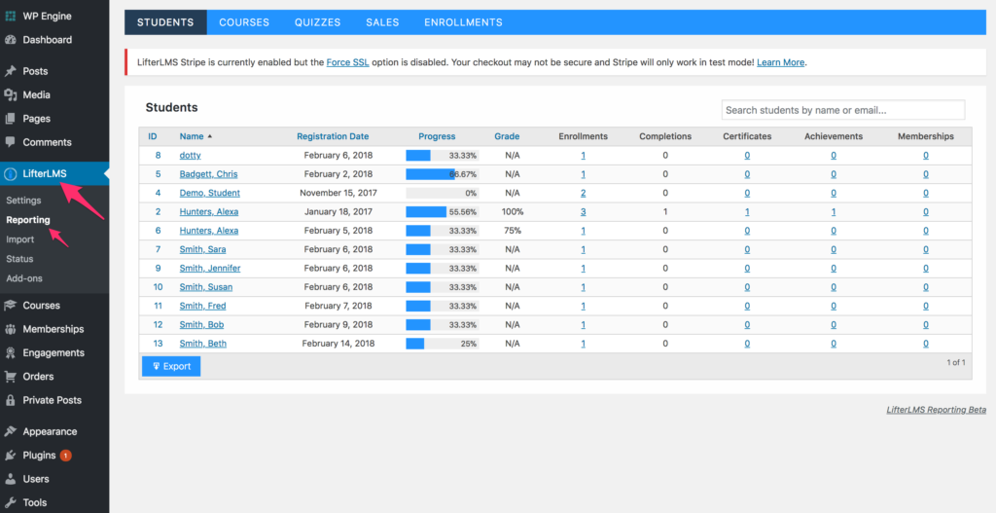Click the Pages icon in sidebar
Screen dimensions: 996x513
(10, 118)
